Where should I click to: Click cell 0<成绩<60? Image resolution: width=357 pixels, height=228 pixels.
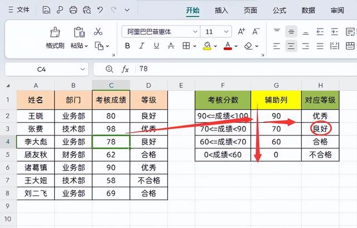pyautogui.click(x=223, y=155)
